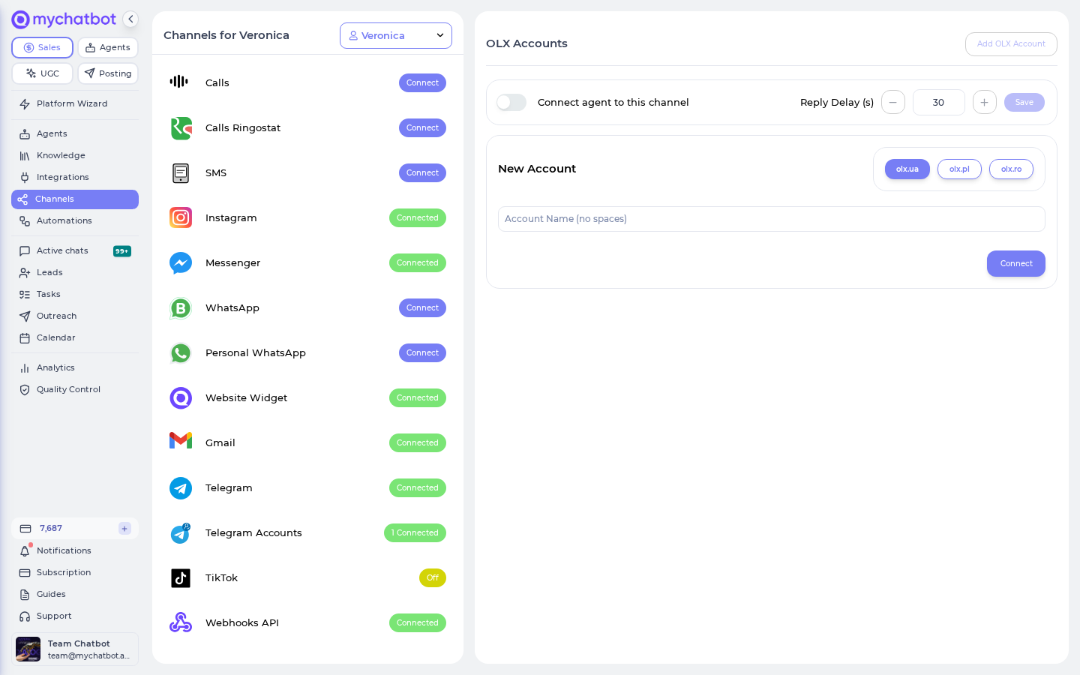The width and height of the screenshot is (1080, 675).
Task: Click the Account Name input field
Action: point(772,219)
